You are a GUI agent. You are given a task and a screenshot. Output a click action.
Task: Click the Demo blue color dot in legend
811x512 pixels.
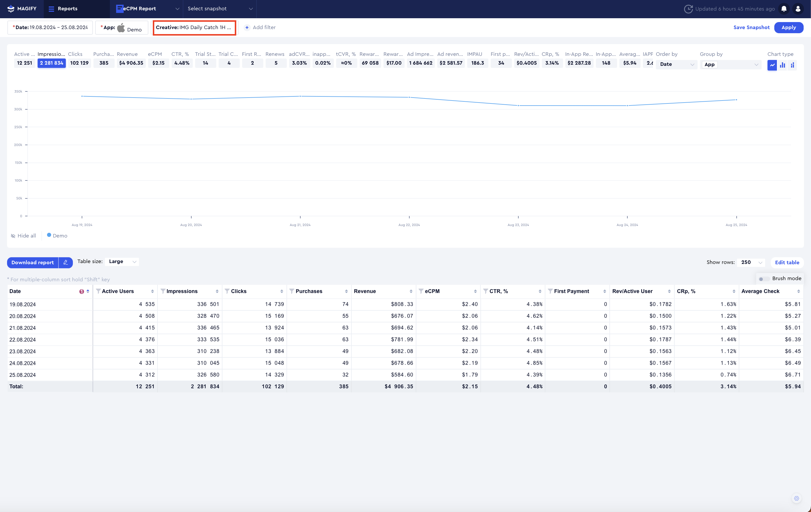pyautogui.click(x=49, y=235)
